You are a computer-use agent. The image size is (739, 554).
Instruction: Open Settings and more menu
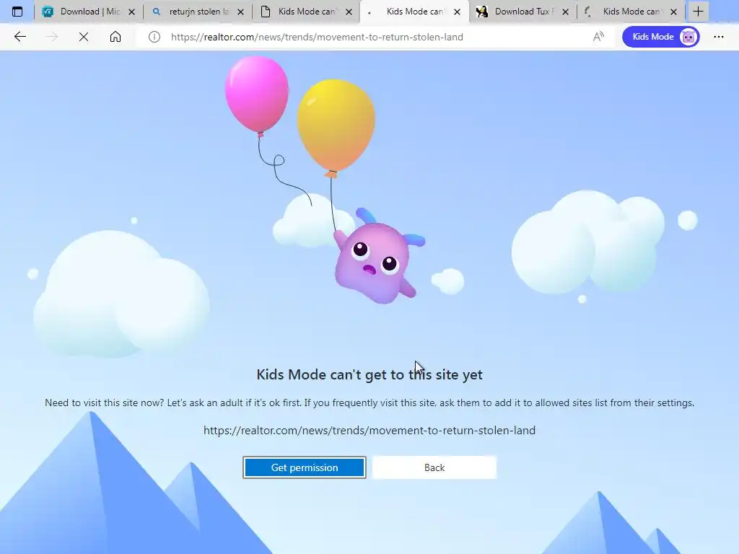(719, 37)
